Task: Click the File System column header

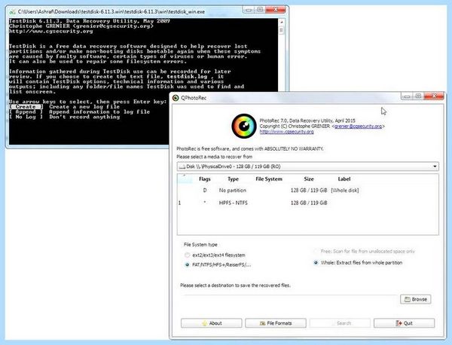Action: 269,179
